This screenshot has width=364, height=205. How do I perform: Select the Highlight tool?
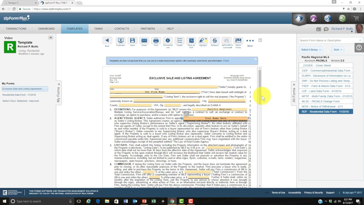click(203, 40)
